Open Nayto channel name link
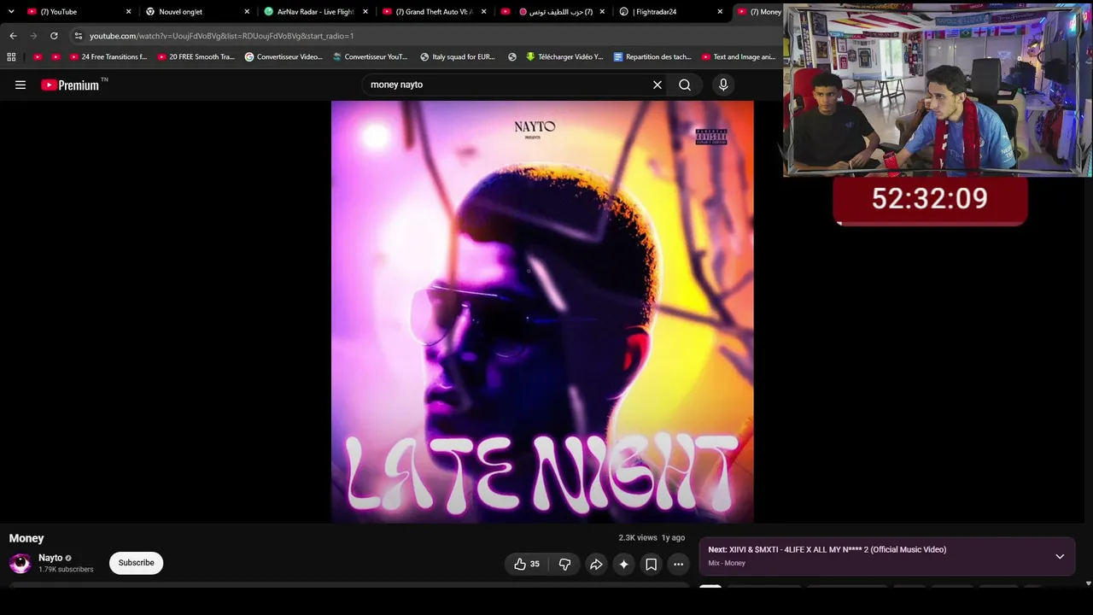The width and height of the screenshot is (1093, 615). click(50, 558)
